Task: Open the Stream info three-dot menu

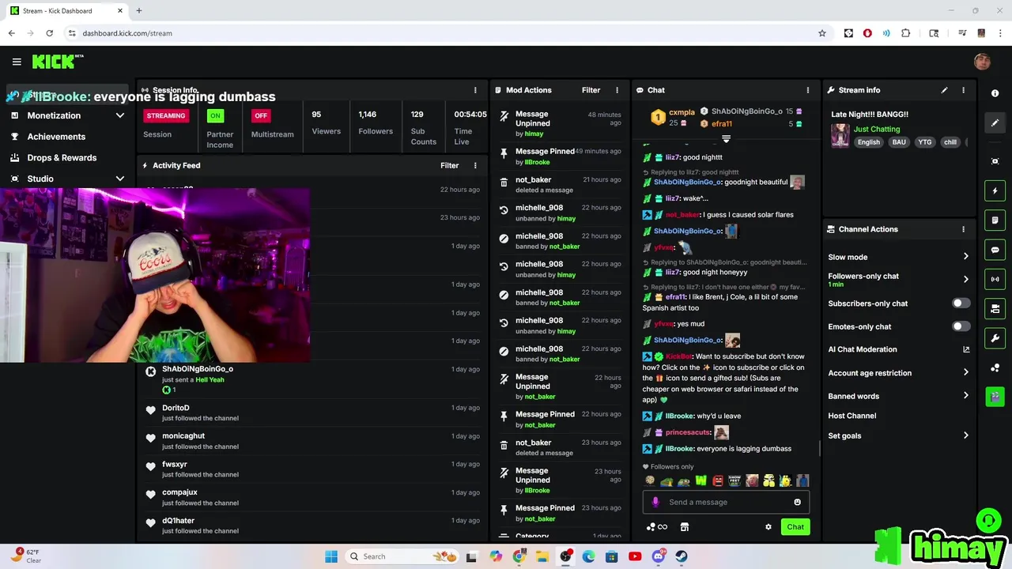Action: coord(963,90)
